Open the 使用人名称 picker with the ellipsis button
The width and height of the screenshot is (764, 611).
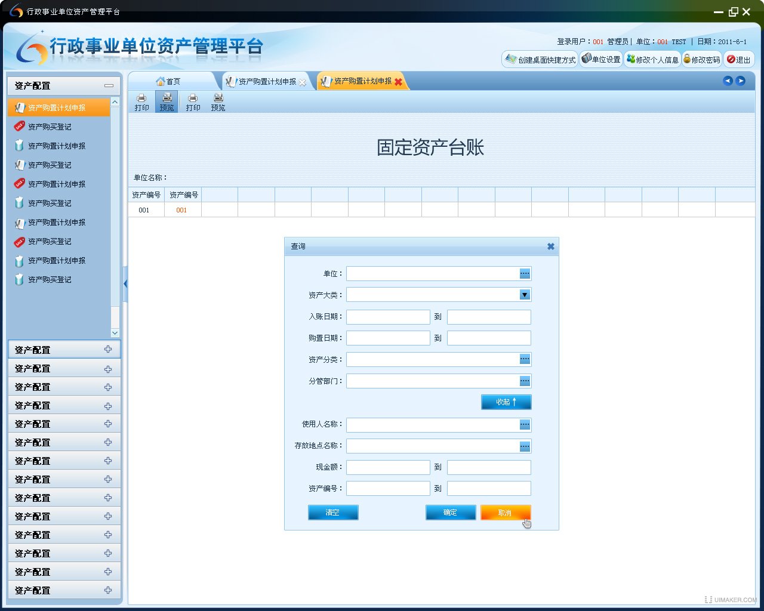pos(525,424)
